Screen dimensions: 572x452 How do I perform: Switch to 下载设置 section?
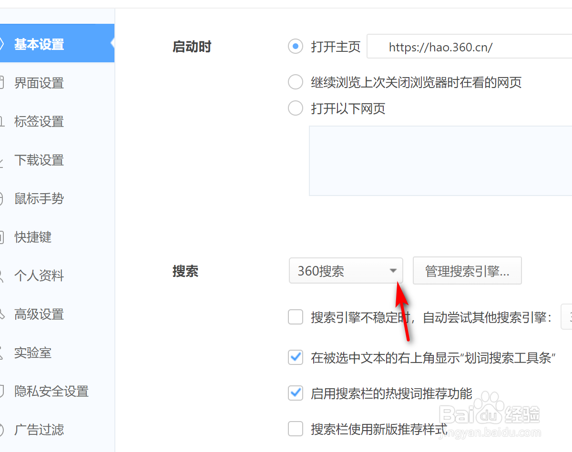pyautogui.click(x=39, y=160)
